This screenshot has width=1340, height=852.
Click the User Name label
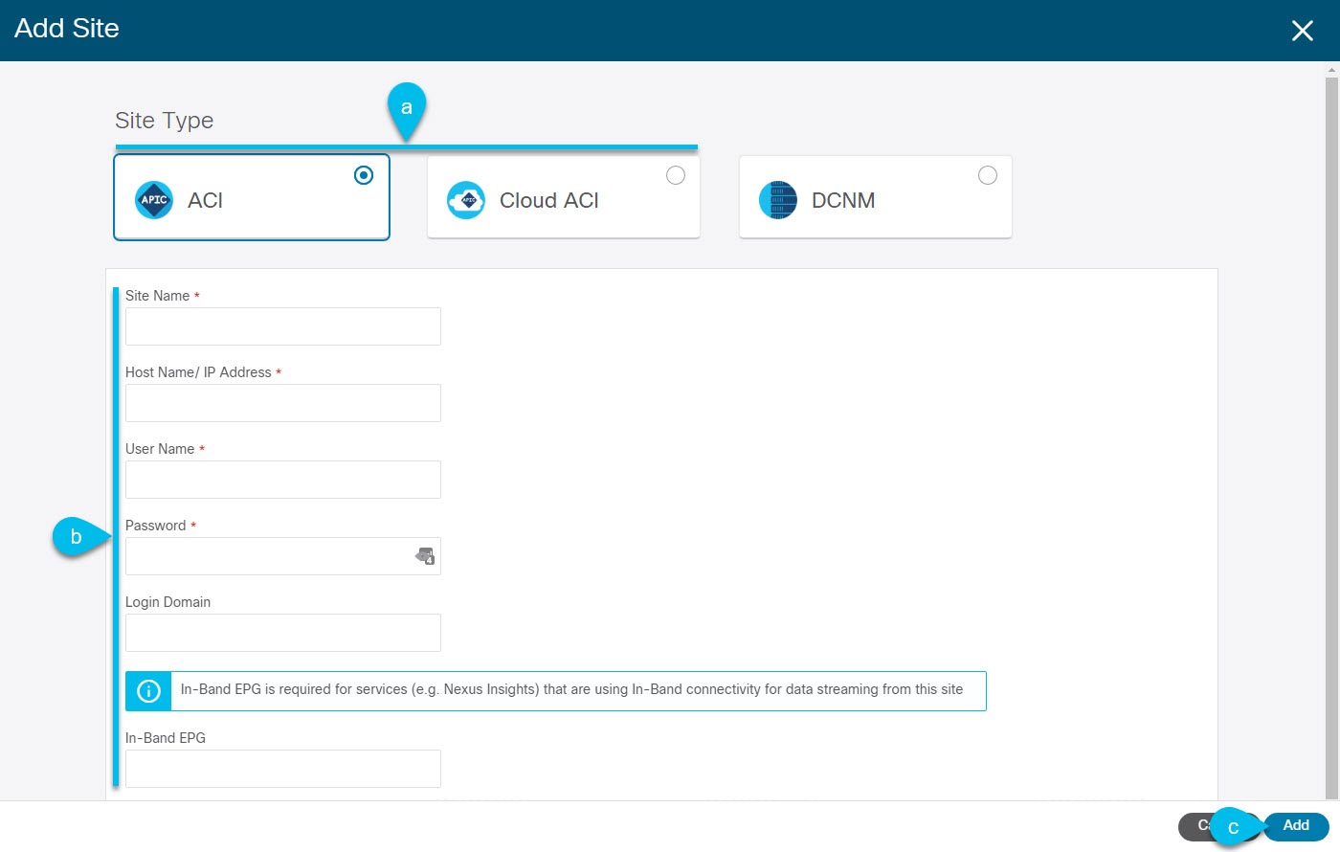point(160,449)
